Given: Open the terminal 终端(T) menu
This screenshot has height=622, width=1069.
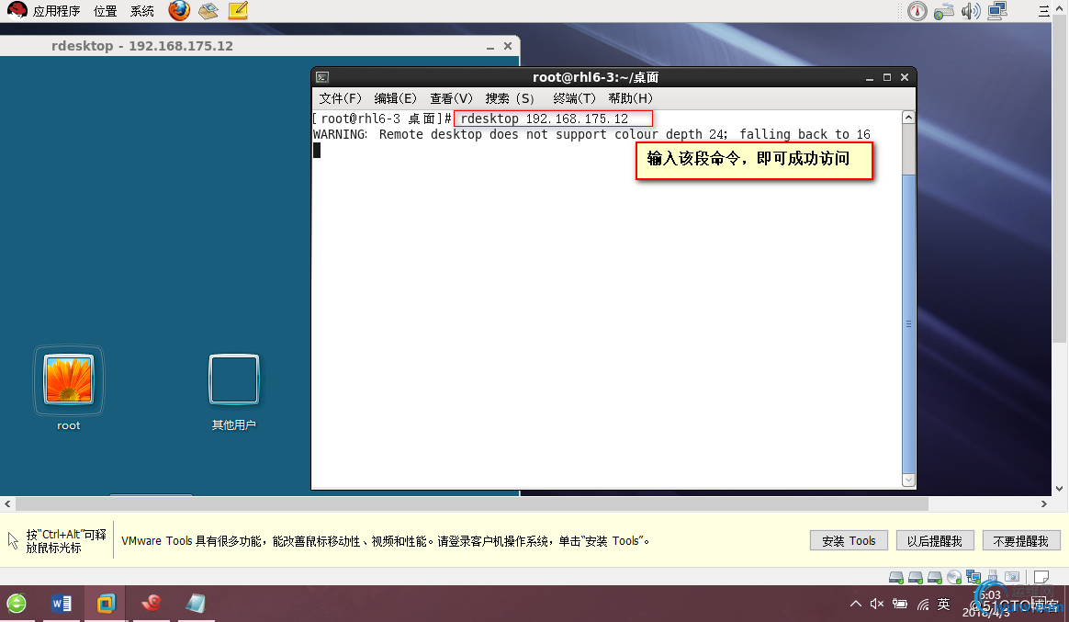Looking at the screenshot, I should click(574, 98).
